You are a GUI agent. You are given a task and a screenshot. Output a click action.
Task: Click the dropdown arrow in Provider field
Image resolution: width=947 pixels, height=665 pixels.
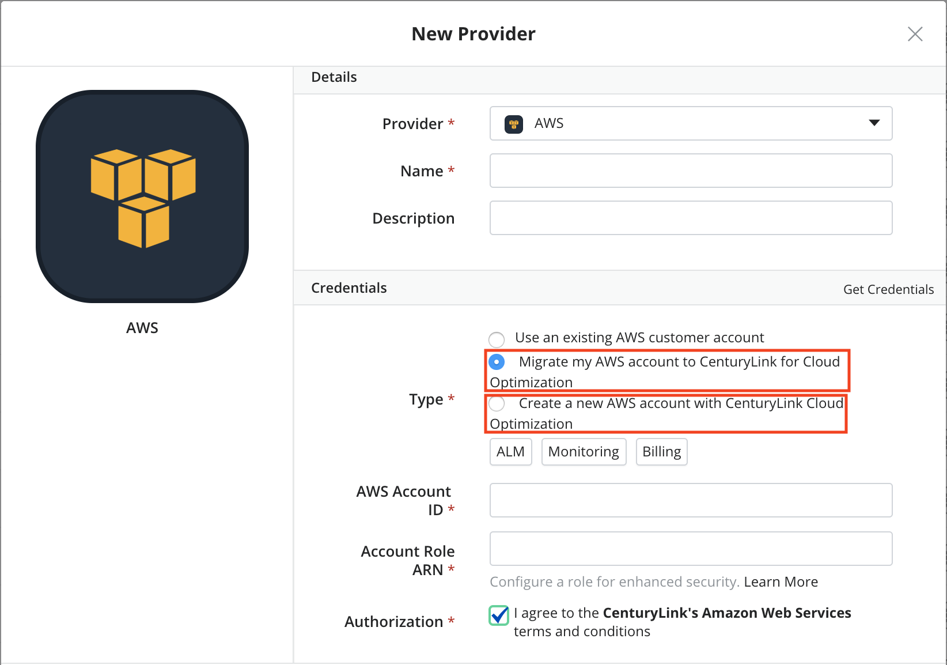874,123
